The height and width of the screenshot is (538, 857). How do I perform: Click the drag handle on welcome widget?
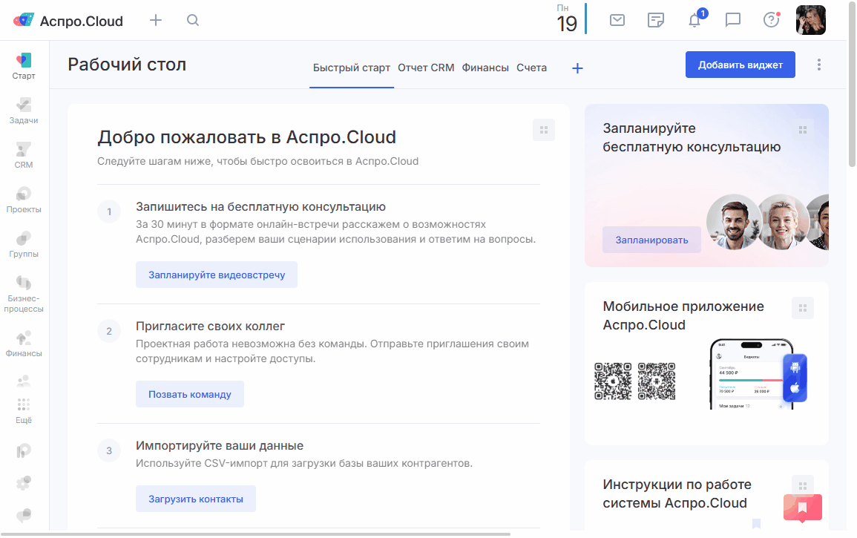pos(543,130)
